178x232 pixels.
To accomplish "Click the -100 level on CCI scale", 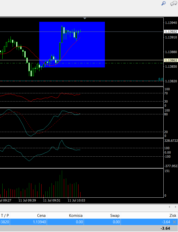I will 167,157.
